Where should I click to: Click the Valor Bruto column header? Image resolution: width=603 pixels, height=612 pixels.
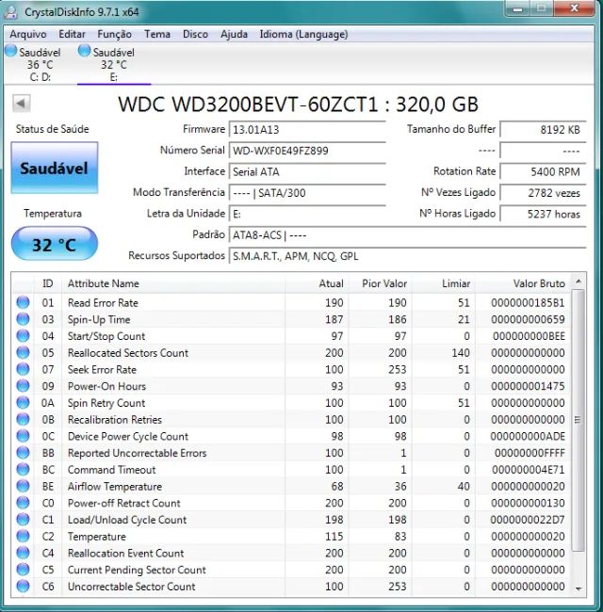coord(523,283)
